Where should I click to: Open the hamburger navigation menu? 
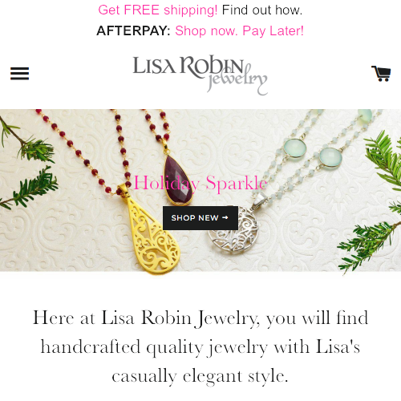click(x=19, y=73)
